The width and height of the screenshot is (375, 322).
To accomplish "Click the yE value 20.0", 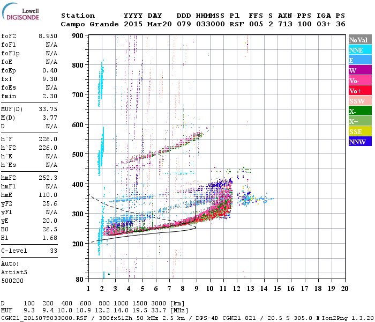I will pos(50,221).
